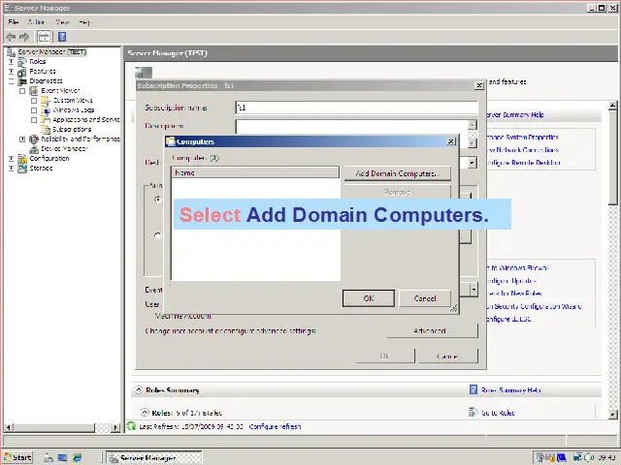Open the Help menu
The image size is (621, 465).
click(x=84, y=22)
